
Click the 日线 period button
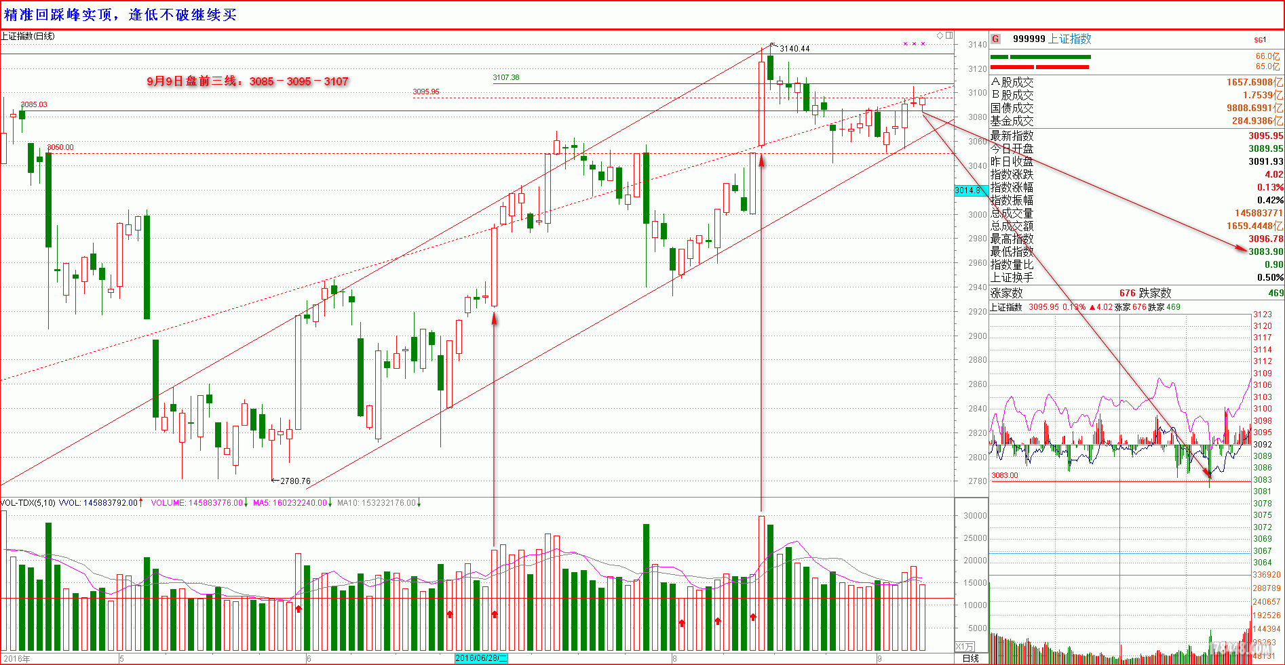coord(971,658)
